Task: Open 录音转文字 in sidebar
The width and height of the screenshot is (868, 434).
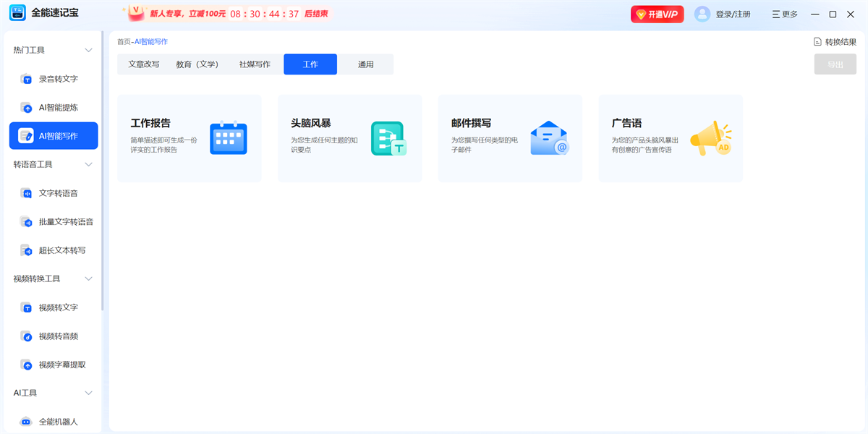Action: [58, 79]
